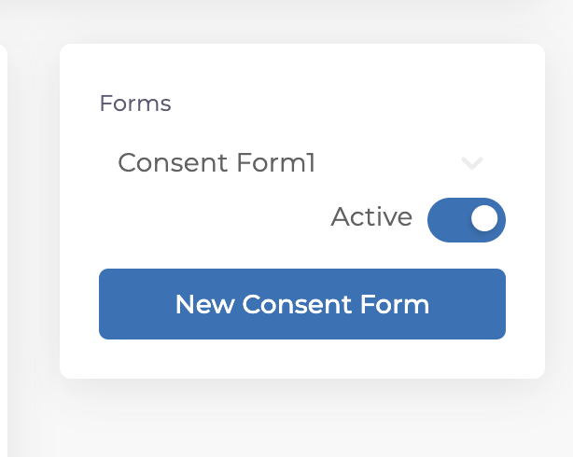Click the New Consent Form button
Screen dimensions: 573x457
[301, 304]
